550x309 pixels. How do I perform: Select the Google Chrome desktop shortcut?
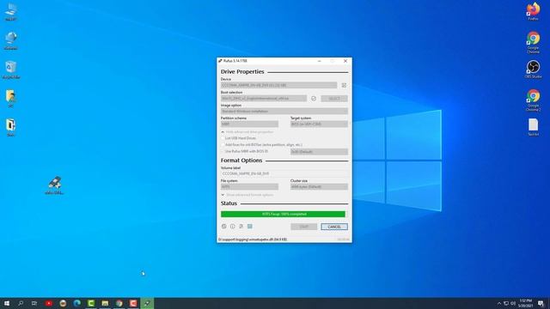pyautogui.click(x=533, y=42)
